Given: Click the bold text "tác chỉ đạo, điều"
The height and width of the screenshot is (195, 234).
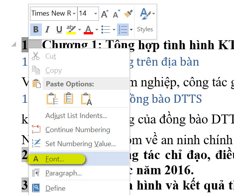Looking at the screenshot, I should [x=189, y=155].
